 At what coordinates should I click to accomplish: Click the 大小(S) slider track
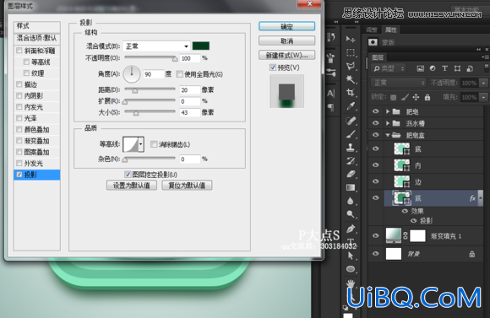point(150,111)
